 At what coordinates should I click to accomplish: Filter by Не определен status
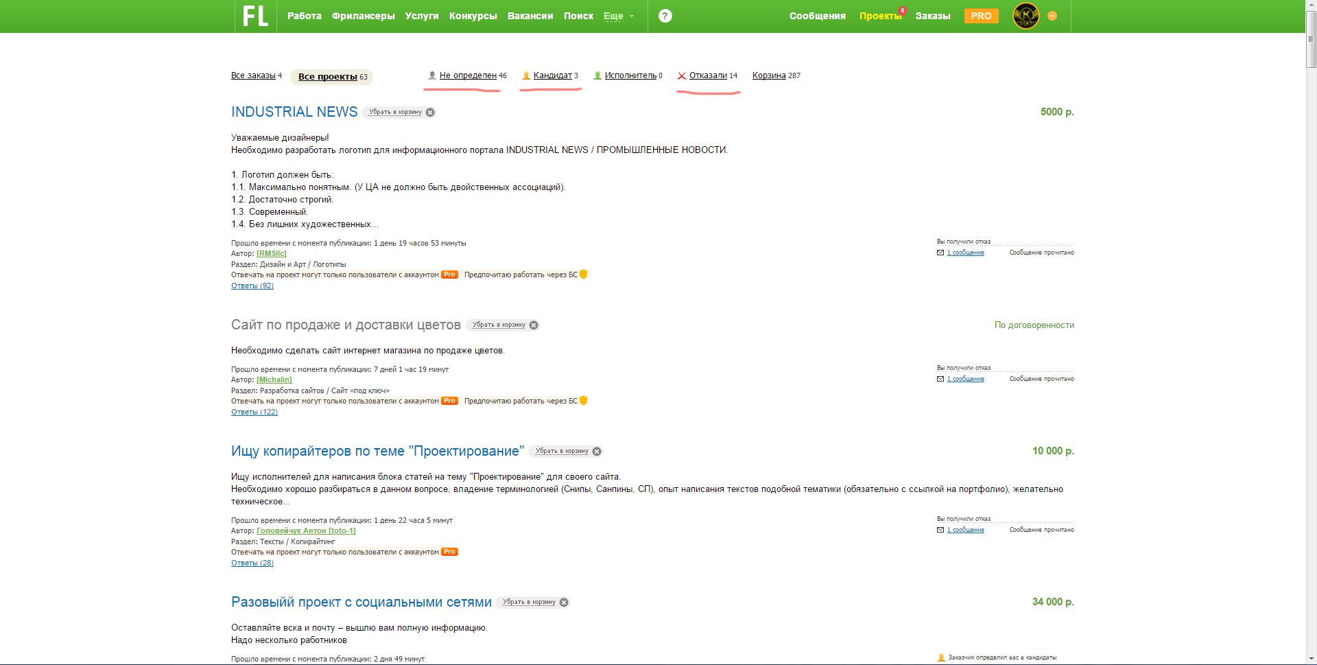point(468,75)
